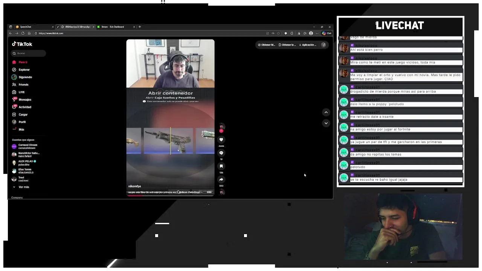Open creator avatar beside video
The height and width of the screenshot is (271, 482).
(221, 127)
